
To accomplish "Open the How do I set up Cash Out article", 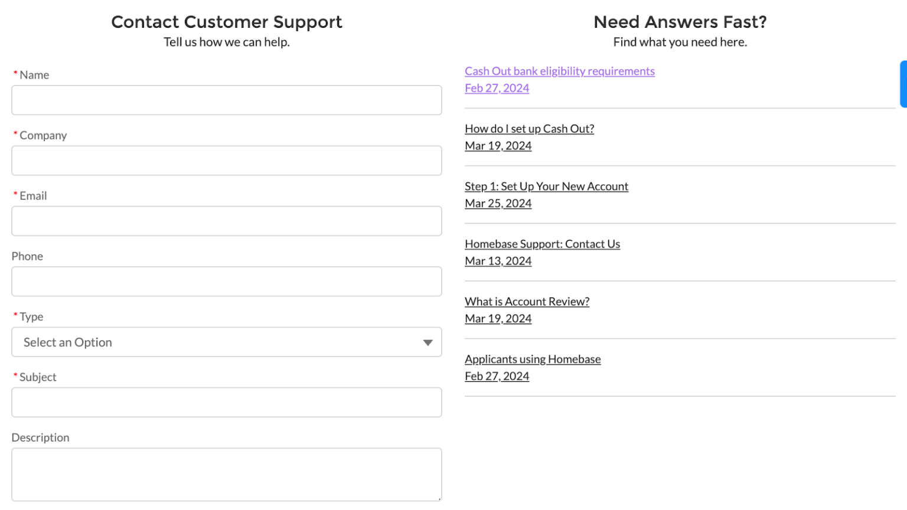I will (529, 128).
